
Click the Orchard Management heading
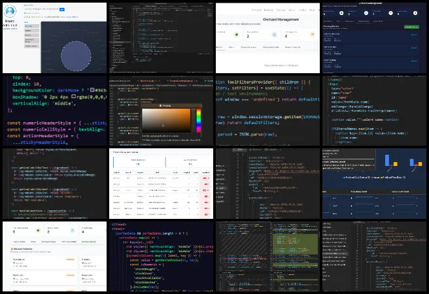tap(281, 20)
